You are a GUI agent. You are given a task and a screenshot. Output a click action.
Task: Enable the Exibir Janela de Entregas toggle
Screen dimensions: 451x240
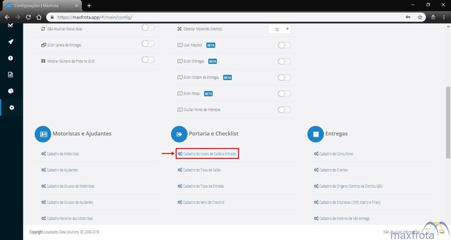(x=148, y=44)
